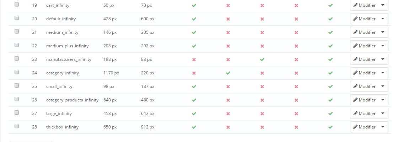Click green checkmark in category_infinity row's second status column

[x=228, y=73]
